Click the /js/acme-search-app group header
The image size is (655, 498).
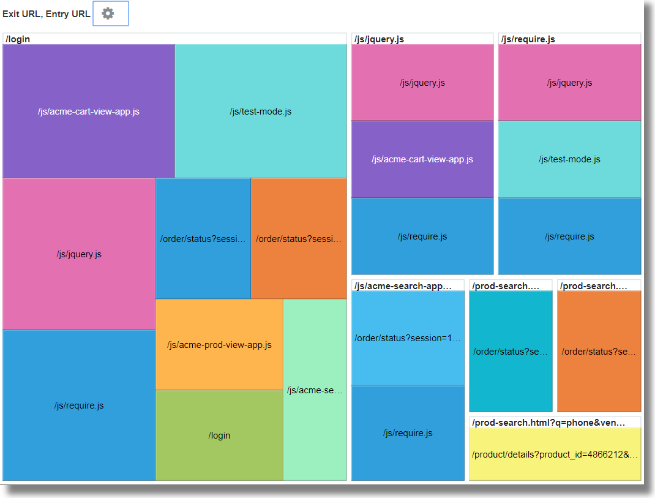click(x=403, y=286)
